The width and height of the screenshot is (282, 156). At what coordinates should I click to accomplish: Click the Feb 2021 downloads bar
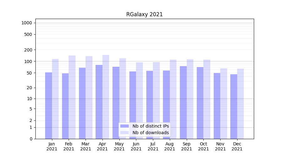point(72,97)
